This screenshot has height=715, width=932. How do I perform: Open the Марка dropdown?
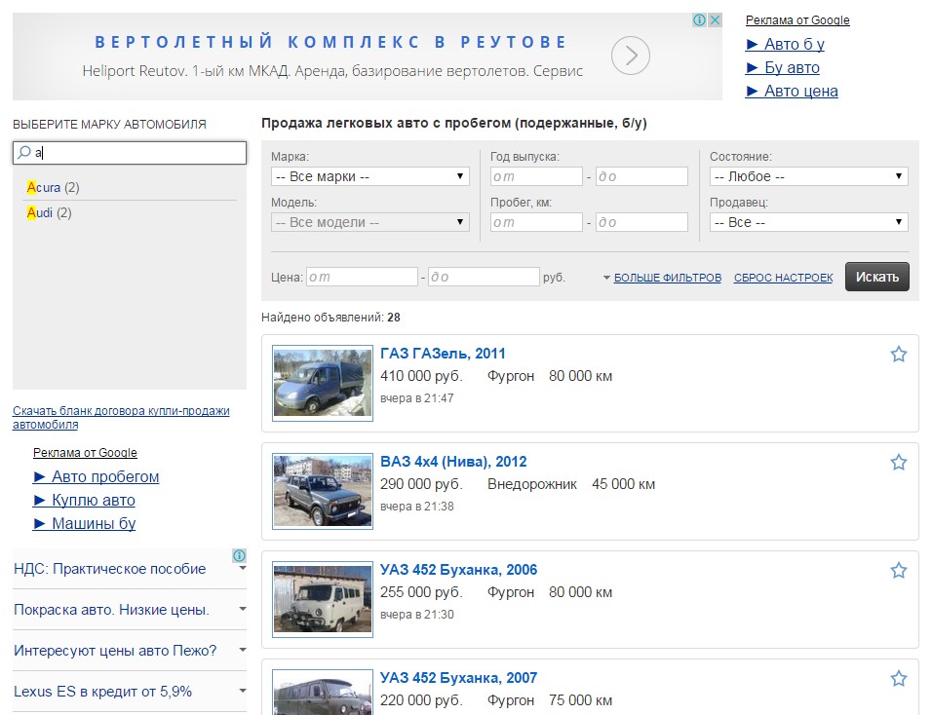(x=369, y=176)
